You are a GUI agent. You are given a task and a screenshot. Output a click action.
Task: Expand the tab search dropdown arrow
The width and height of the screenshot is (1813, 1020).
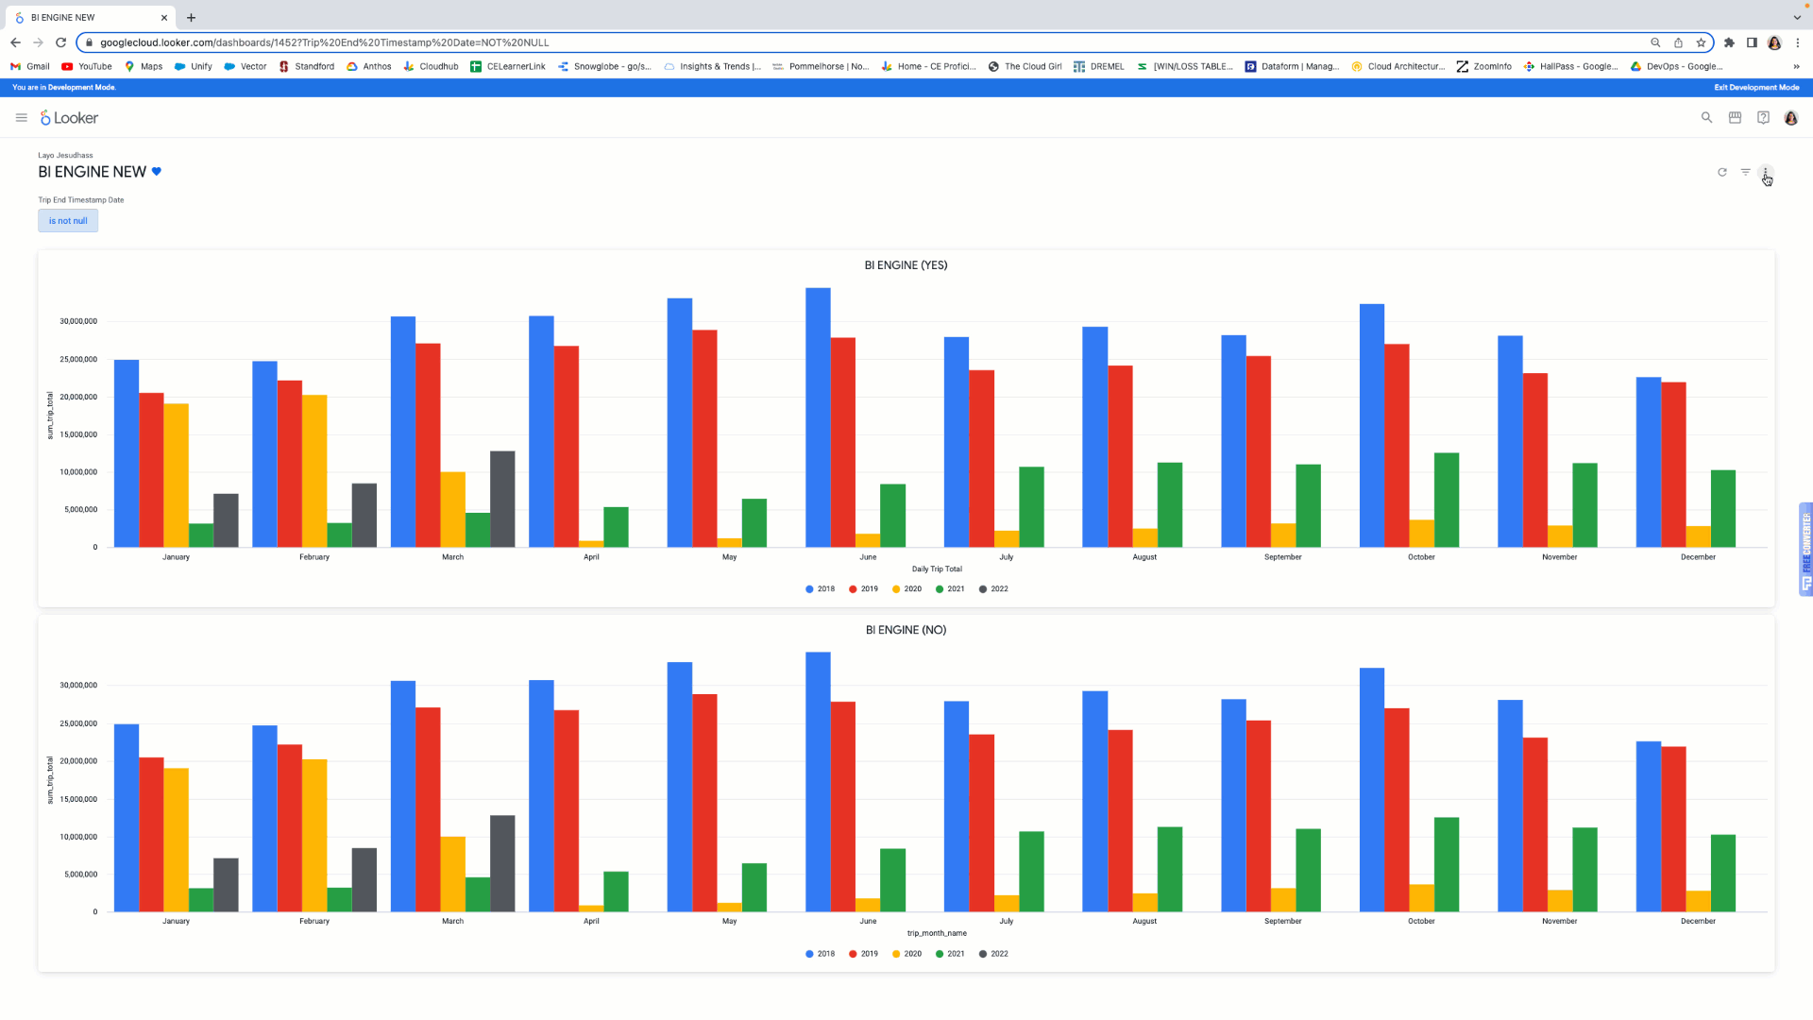(x=1797, y=17)
